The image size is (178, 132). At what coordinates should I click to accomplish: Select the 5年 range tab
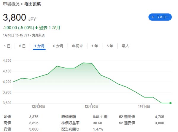(110, 46)
